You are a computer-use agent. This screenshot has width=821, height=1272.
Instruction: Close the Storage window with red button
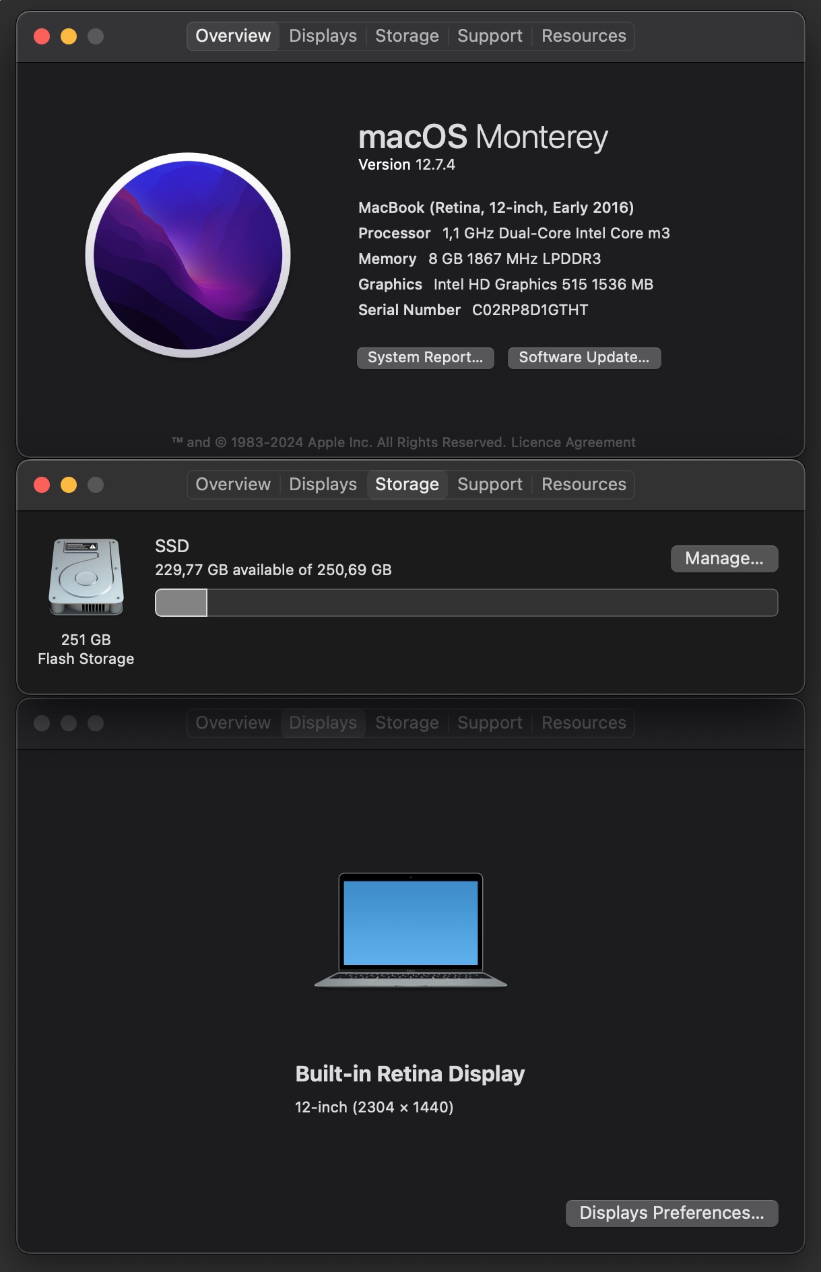click(42, 485)
